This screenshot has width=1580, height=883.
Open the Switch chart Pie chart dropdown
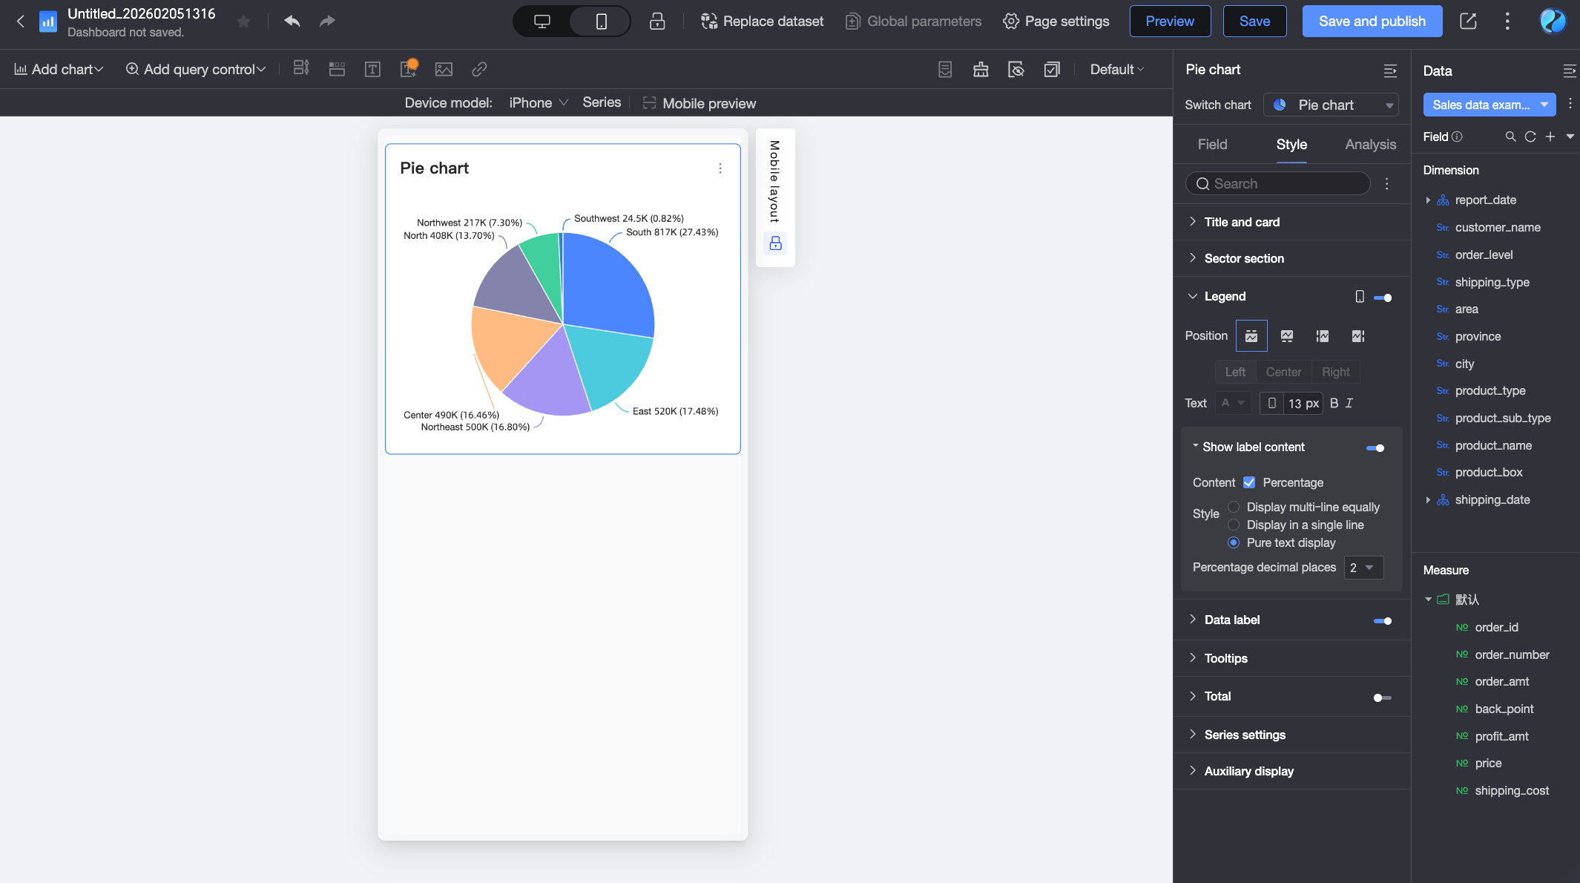1331,105
